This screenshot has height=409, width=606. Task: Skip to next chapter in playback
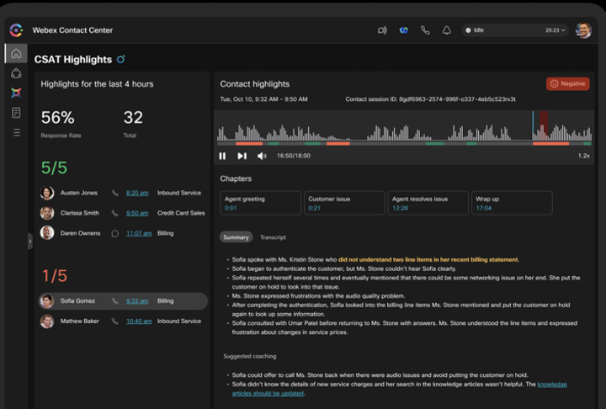(x=242, y=156)
